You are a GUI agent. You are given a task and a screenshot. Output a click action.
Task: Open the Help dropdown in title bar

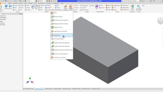[x=156, y=1]
